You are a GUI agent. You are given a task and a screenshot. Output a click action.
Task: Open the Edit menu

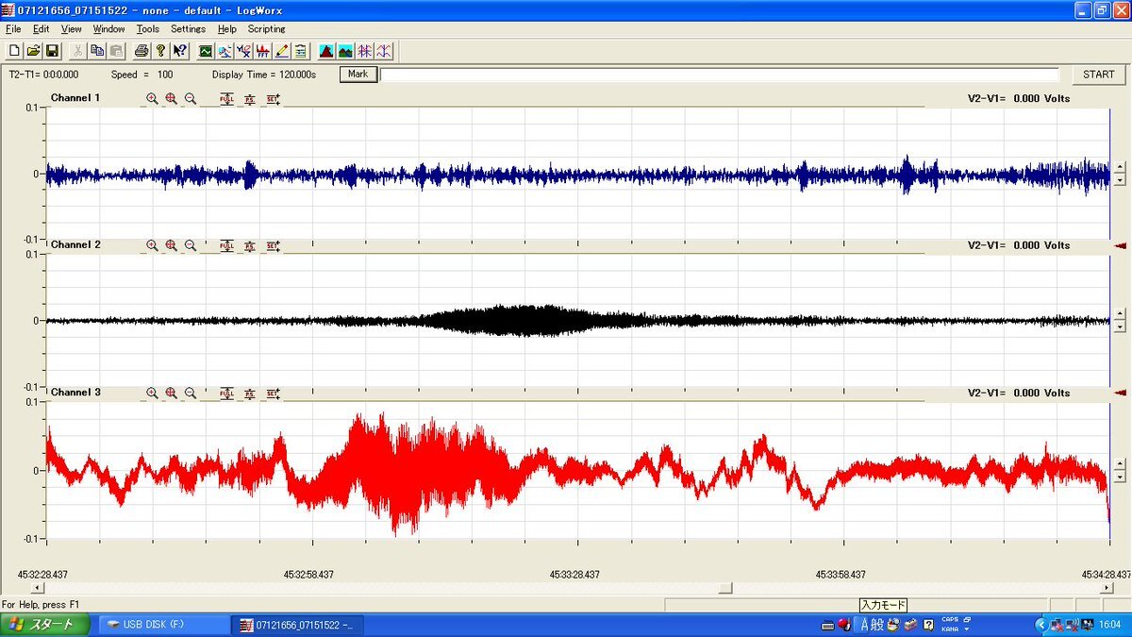[x=41, y=29]
